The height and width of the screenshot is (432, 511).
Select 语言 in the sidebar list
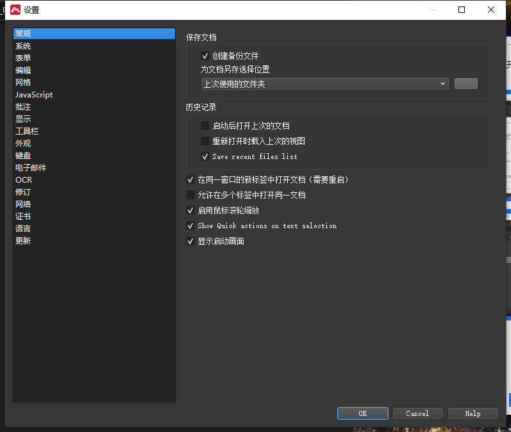click(x=23, y=229)
